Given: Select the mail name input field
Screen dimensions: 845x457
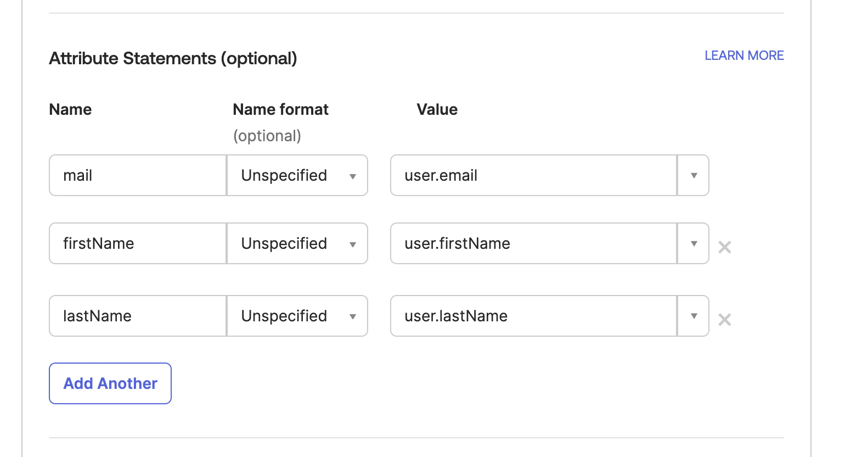Looking at the screenshot, I should [137, 175].
